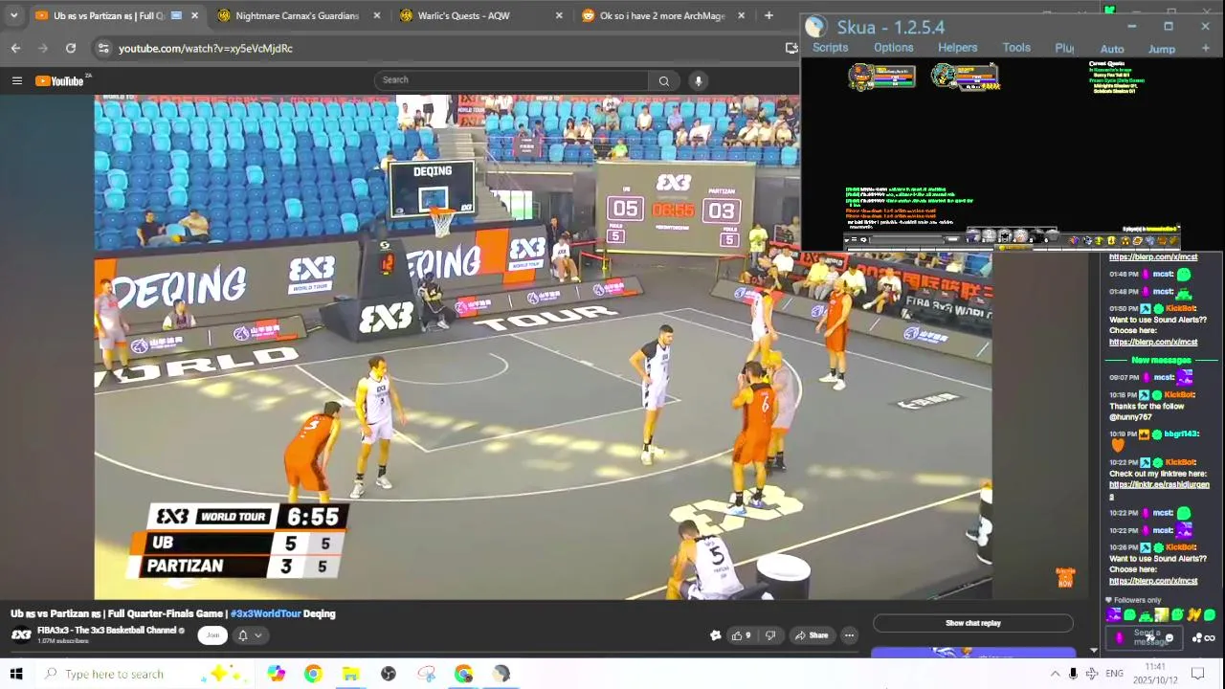
Task: Open the YouTube hamburger guide menu
Action: click(x=16, y=80)
